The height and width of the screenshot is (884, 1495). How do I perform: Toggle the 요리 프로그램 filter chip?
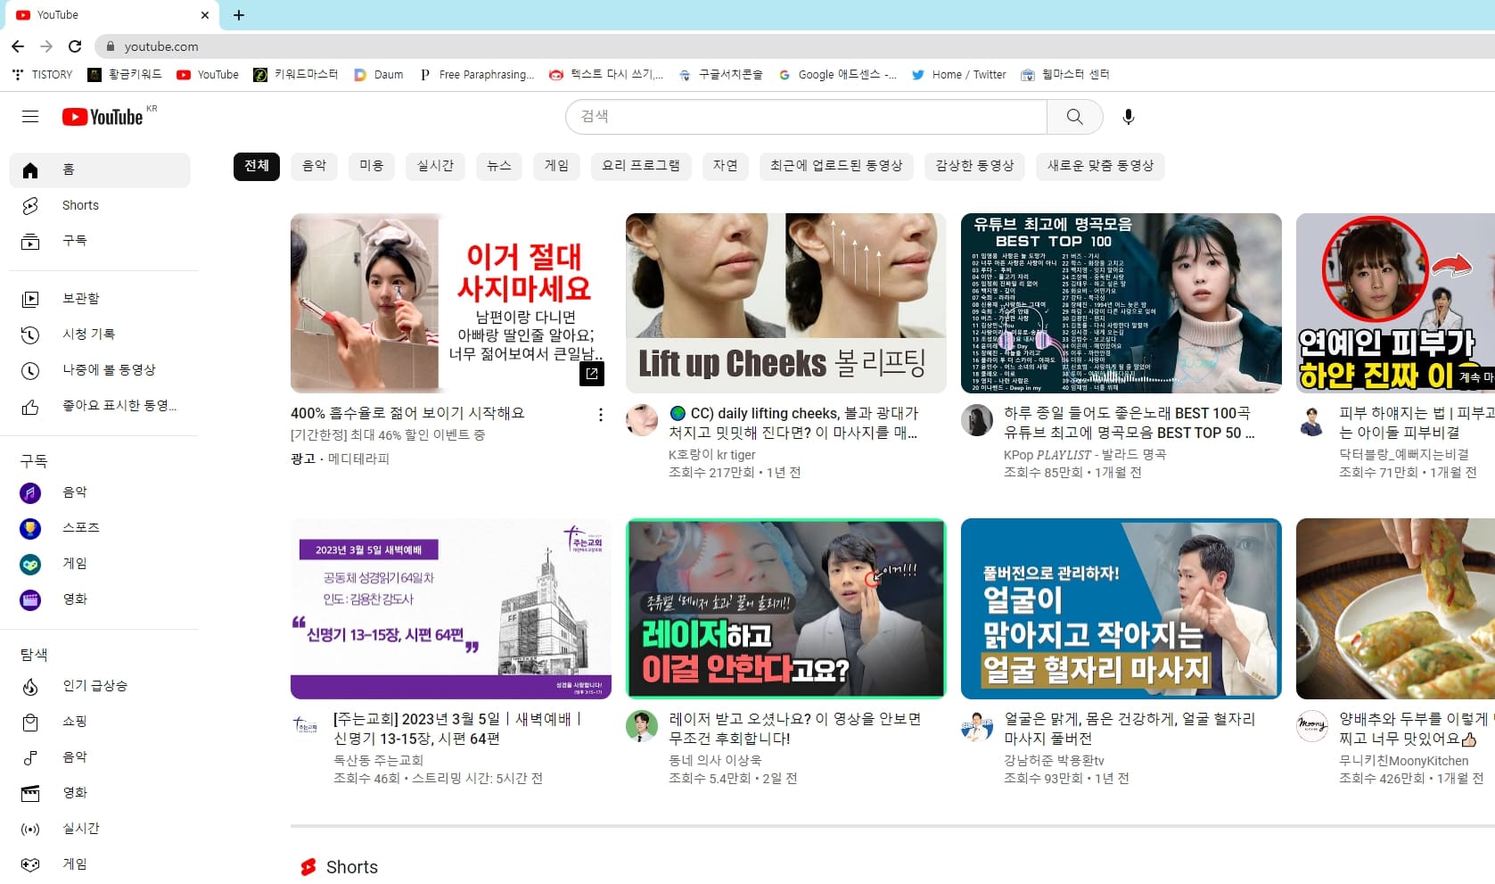click(x=640, y=166)
